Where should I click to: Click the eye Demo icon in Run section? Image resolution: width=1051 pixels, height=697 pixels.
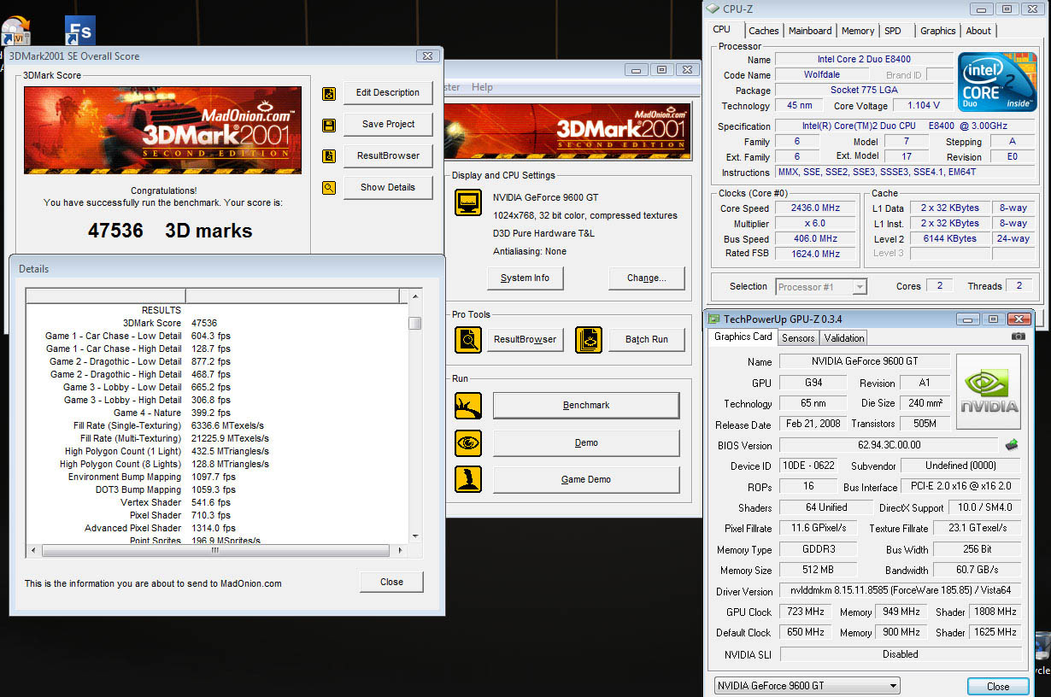468,443
